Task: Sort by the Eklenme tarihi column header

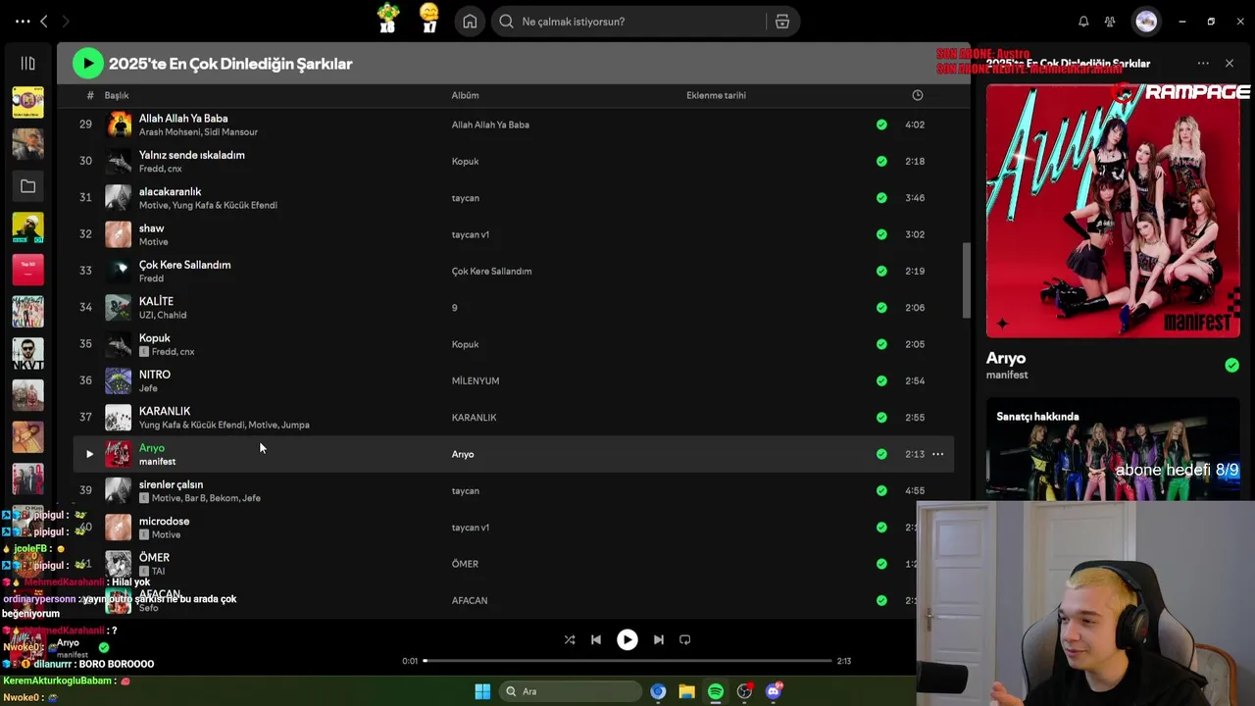Action: (x=716, y=95)
